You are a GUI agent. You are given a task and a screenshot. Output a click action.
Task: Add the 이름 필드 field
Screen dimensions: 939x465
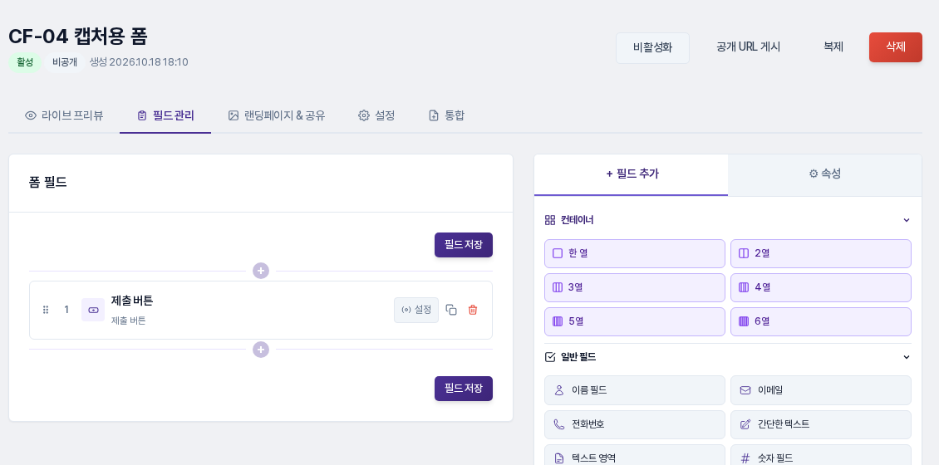coord(635,390)
